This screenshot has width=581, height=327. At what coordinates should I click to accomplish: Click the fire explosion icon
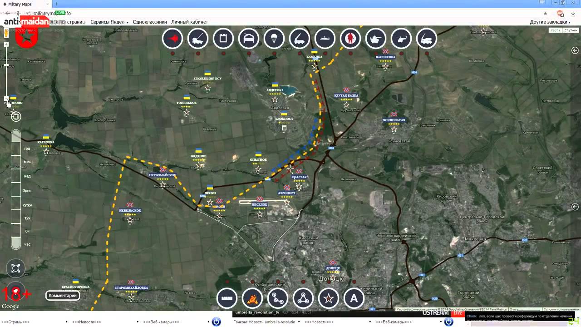[x=252, y=298]
